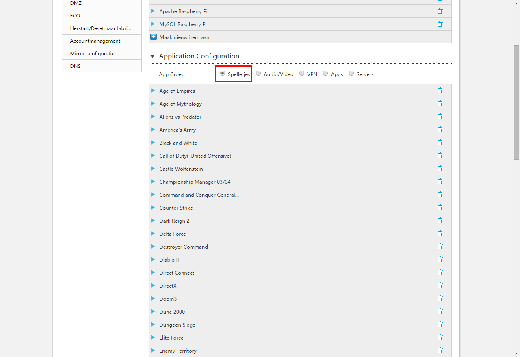Viewport: 520px width, 357px height.
Task: Expand the MySQL Raspberry Pi row
Action: (x=153, y=24)
